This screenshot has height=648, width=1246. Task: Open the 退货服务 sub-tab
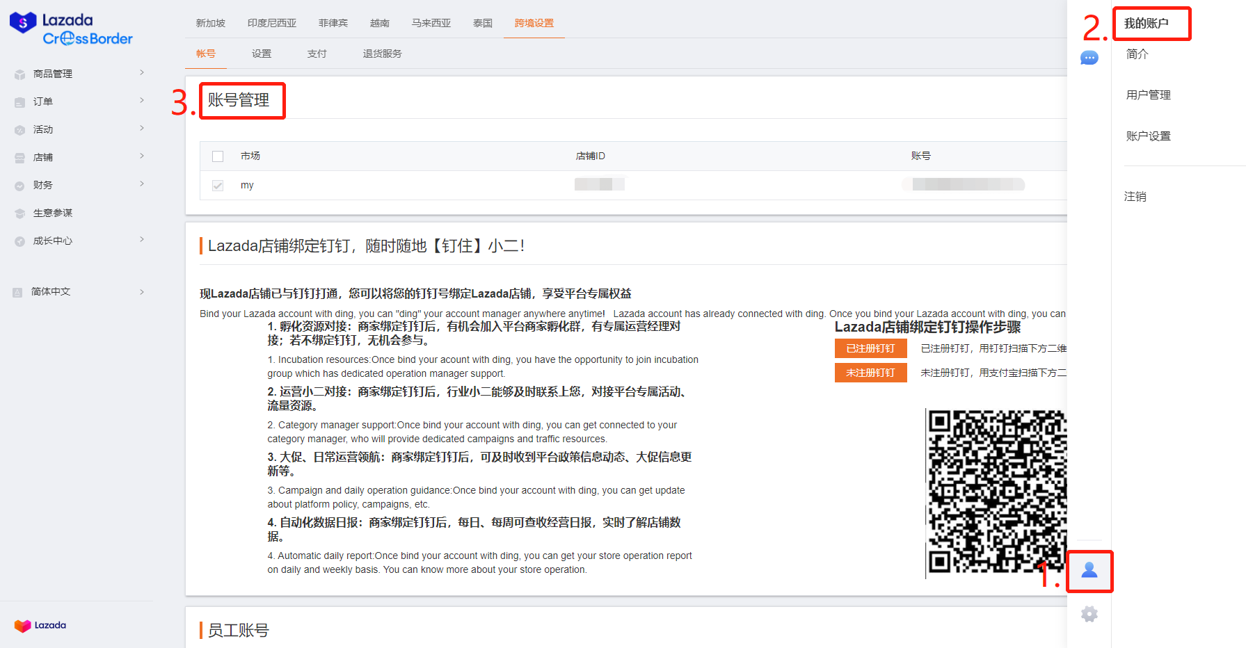tap(383, 54)
